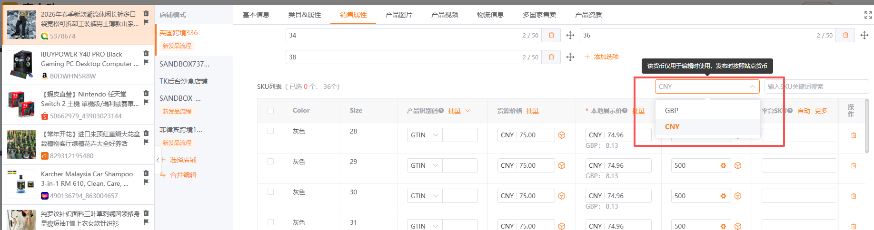Tick the checkbox for size 29 row

(x=270, y=162)
